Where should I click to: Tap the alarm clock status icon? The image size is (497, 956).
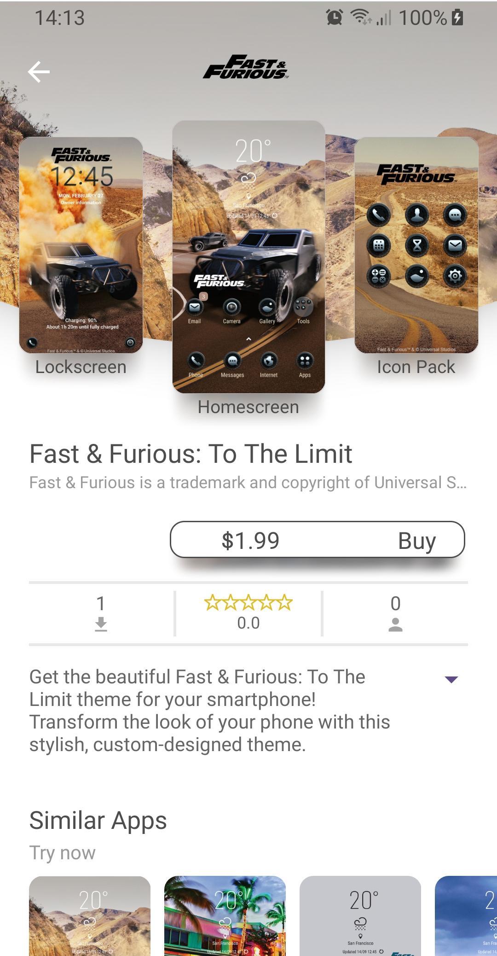(x=334, y=17)
